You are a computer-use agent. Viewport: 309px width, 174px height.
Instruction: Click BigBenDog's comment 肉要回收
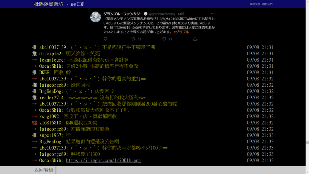pos(90,91)
